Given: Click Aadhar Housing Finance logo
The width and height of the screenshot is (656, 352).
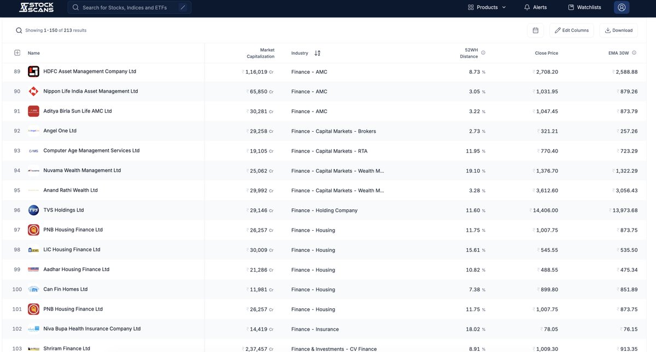Looking at the screenshot, I should pos(33,269).
